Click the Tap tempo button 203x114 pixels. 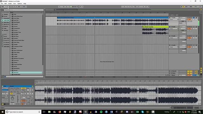coord(3,7)
